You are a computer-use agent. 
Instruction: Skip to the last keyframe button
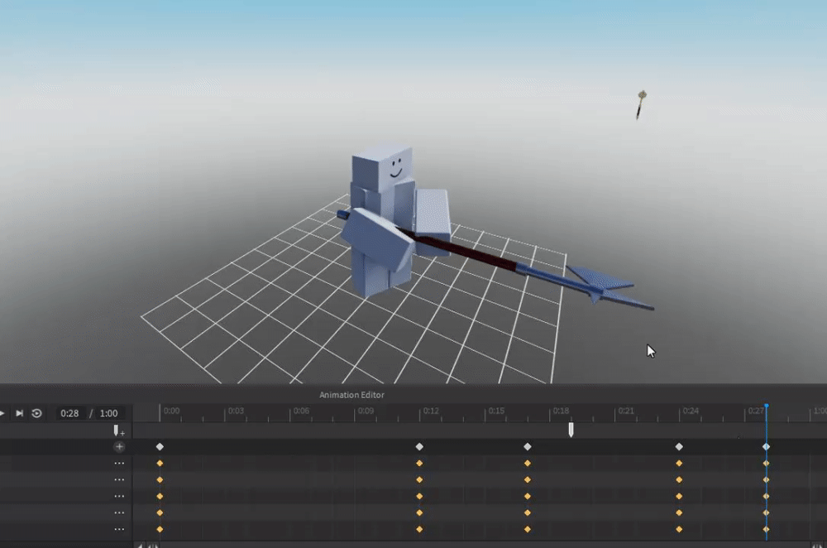pyautogui.click(x=20, y=413)
